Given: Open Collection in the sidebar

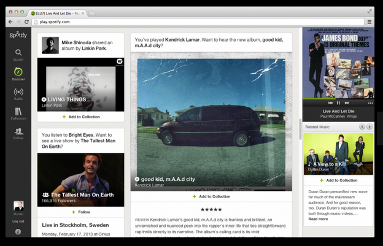Looking at the screenshot, I should click(x=18, y=113).
